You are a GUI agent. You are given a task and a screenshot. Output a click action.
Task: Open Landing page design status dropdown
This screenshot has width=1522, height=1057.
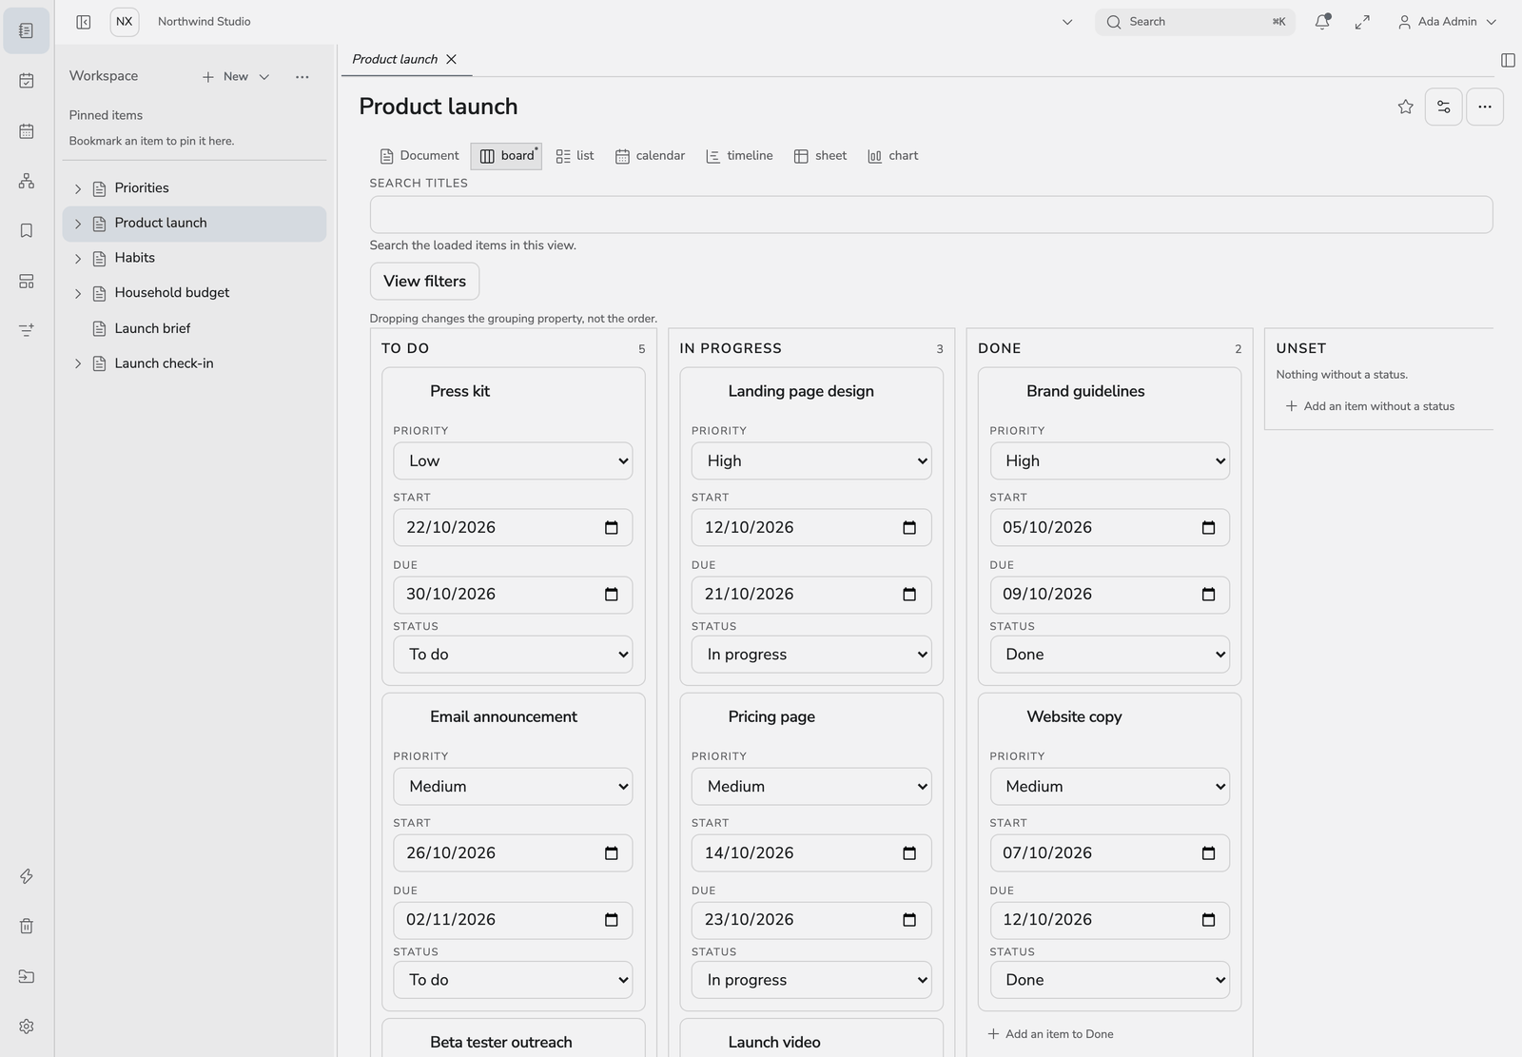pyautogui.click(x=811, y=655)
